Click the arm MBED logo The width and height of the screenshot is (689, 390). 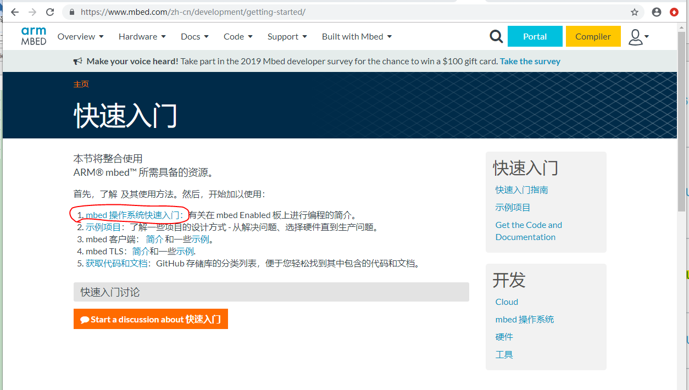pos(34,36)
